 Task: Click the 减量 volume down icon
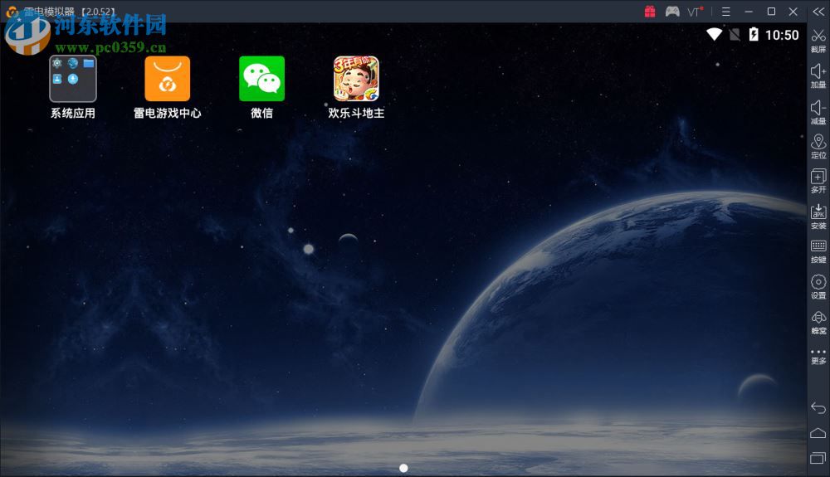[818, 107]
